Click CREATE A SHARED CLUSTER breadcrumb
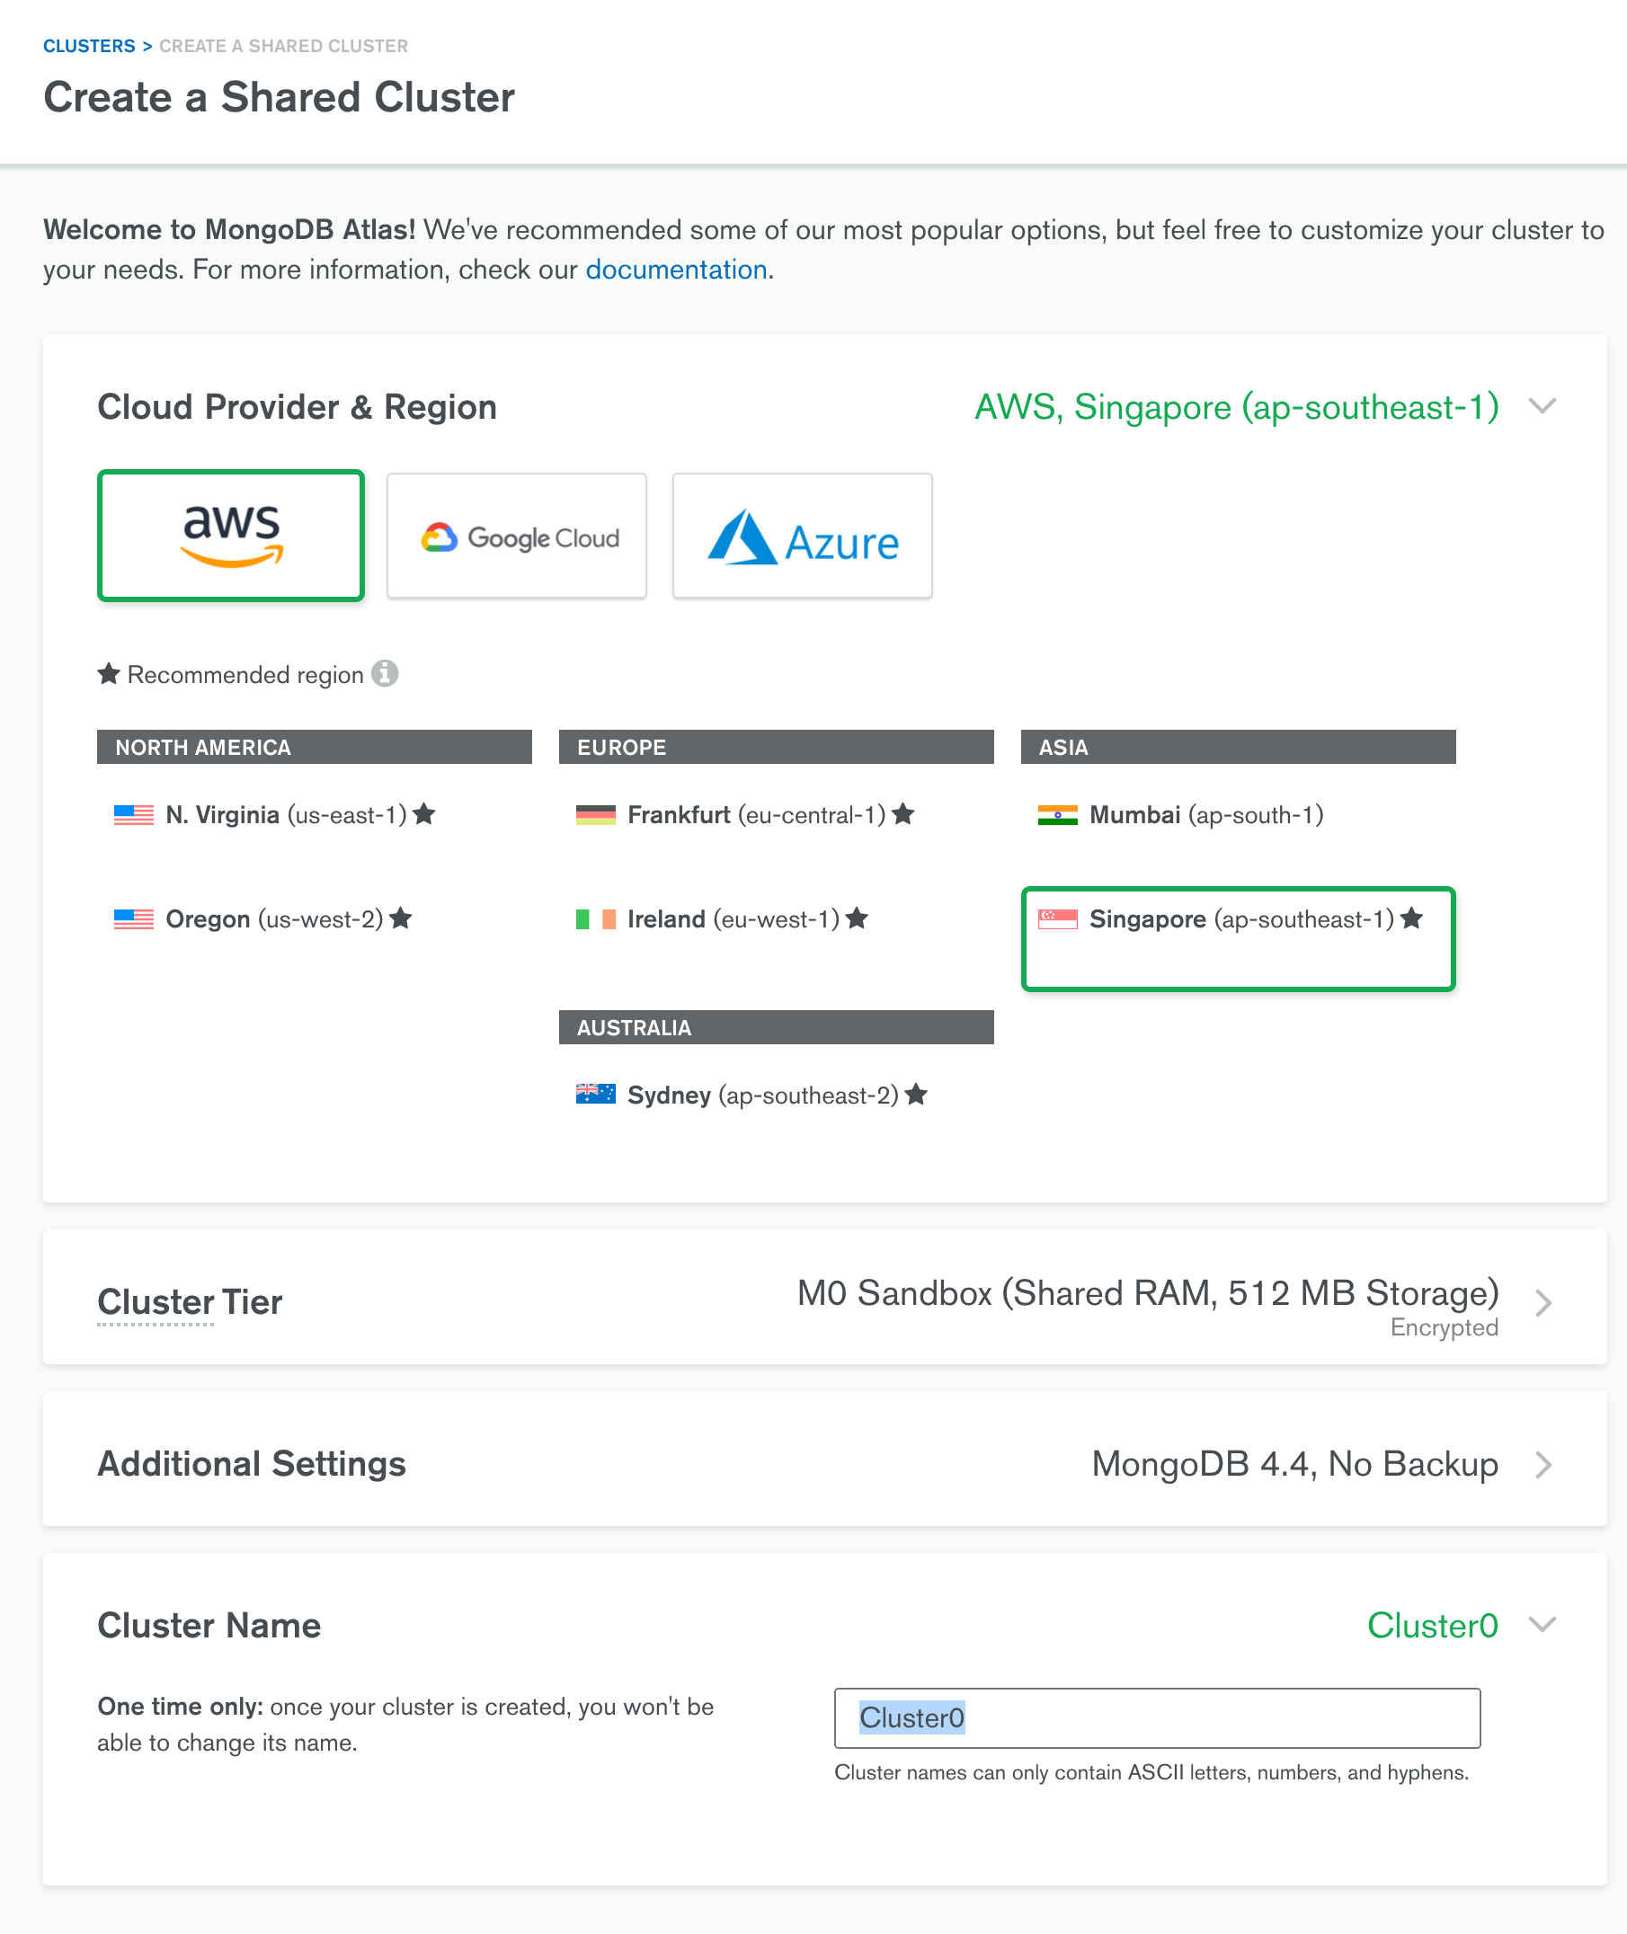 pyautogui.click(x=283, y=46)
